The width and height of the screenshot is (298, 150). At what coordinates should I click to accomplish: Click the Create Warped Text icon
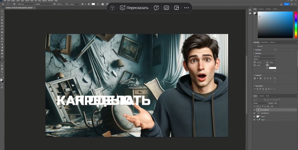click(98, 4)
